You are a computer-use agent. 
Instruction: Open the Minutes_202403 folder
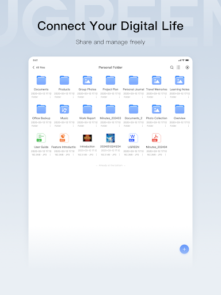pos(110,109)
